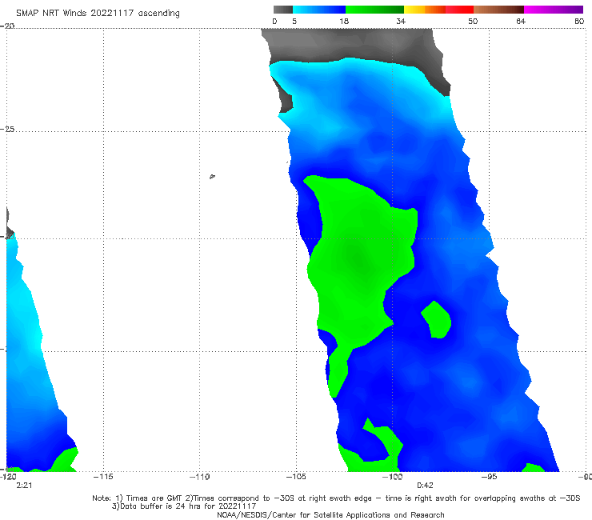
Task: Click the small island marker near -110 longitude
Action: tap(212, 176)
